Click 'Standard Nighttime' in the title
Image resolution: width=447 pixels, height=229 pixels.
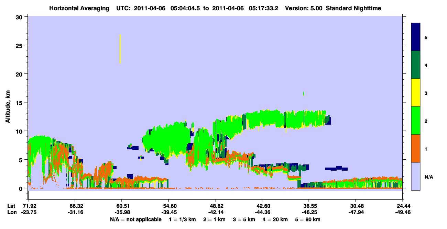pos(353,8)
